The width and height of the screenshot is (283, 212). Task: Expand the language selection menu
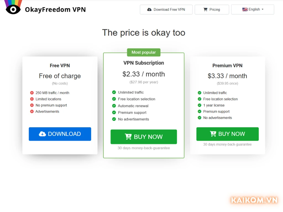tap(253, 9)
